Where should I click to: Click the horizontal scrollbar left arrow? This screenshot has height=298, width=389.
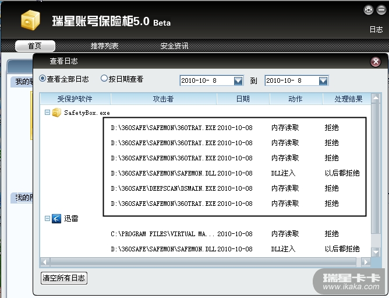[45, 262]
